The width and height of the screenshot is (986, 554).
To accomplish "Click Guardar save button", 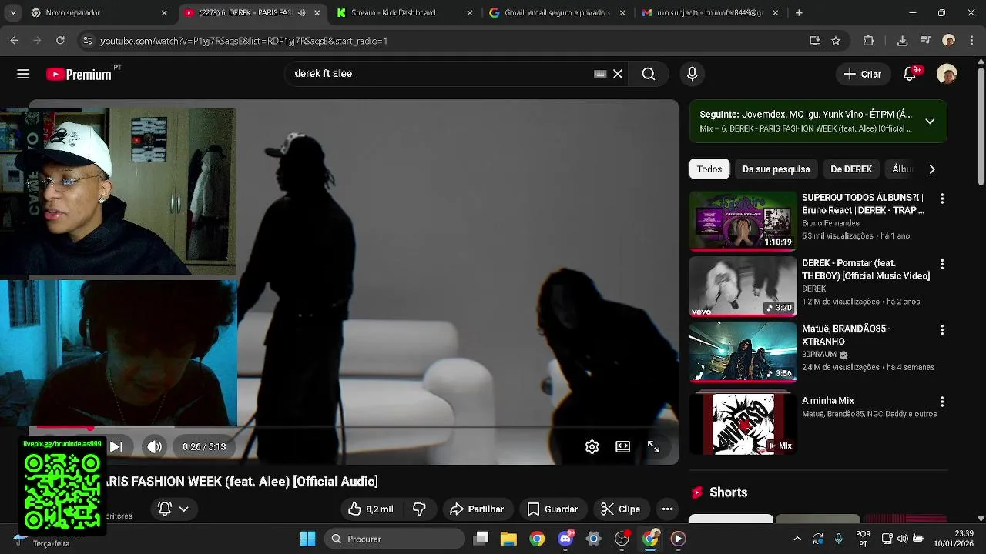I will [552, 509].
